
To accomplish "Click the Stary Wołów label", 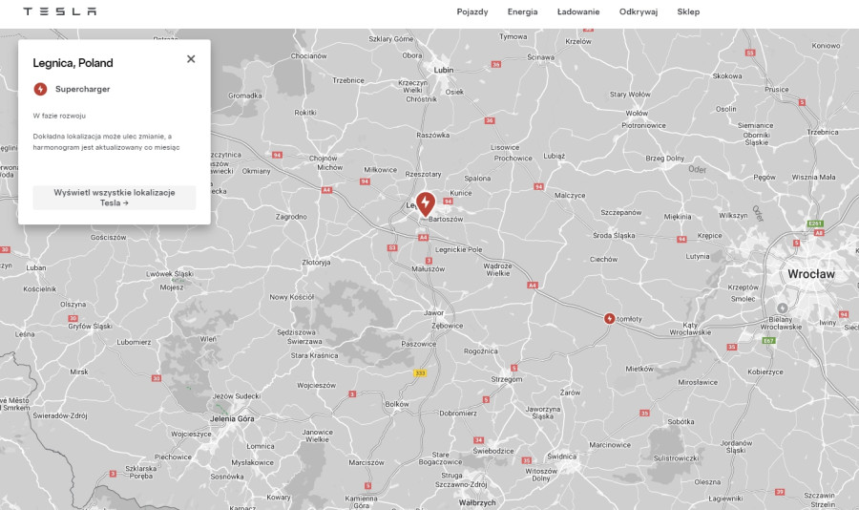I will [630, 95].
